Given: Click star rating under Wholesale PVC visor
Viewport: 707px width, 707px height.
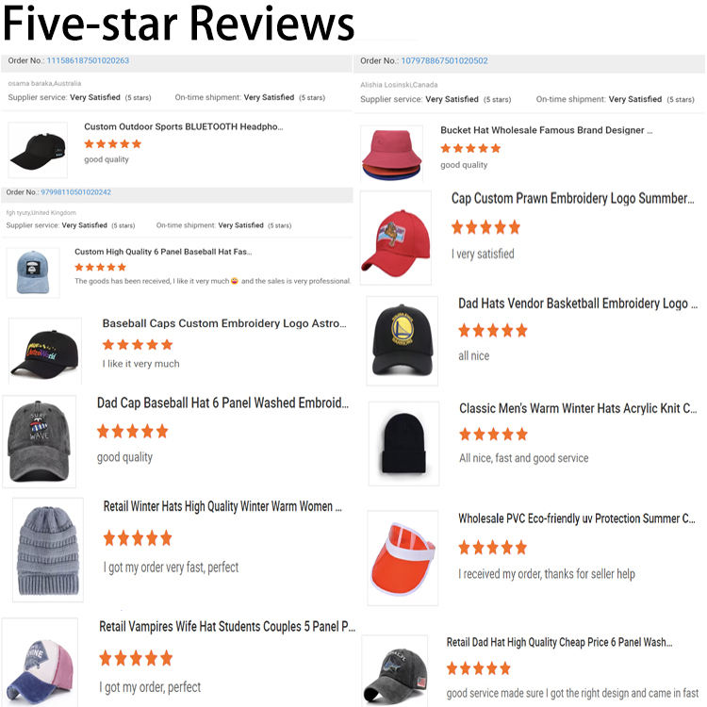Looking at the screenshot, I should 492,548.
